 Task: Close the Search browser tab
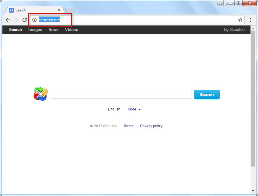tap(59, 10)
